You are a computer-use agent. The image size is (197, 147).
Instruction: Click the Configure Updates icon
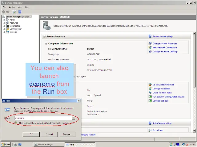coord(150,89)
